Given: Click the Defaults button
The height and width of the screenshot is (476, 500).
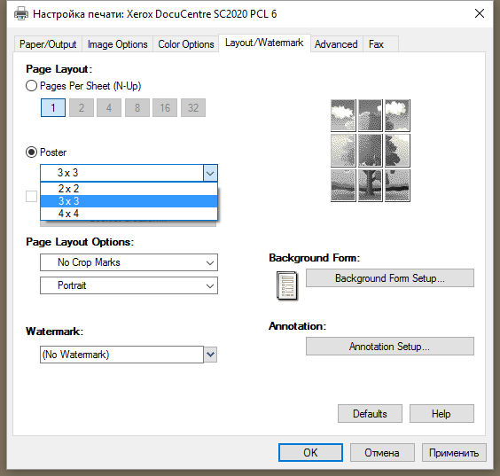Looking at the screenshot, I should pos(370,414).
